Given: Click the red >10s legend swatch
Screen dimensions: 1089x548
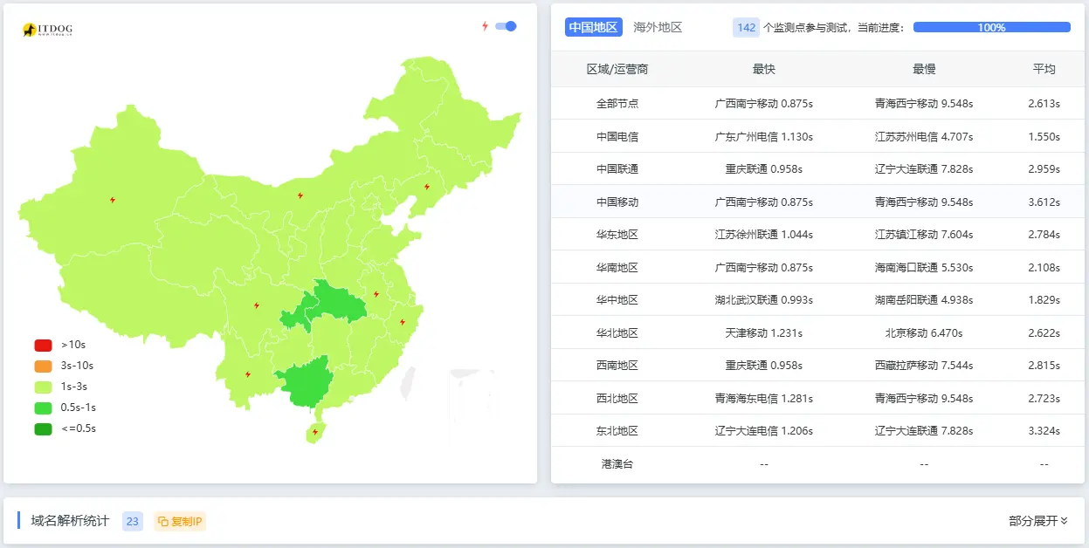Looking at the screenshot, I should (x=42, y=345).
